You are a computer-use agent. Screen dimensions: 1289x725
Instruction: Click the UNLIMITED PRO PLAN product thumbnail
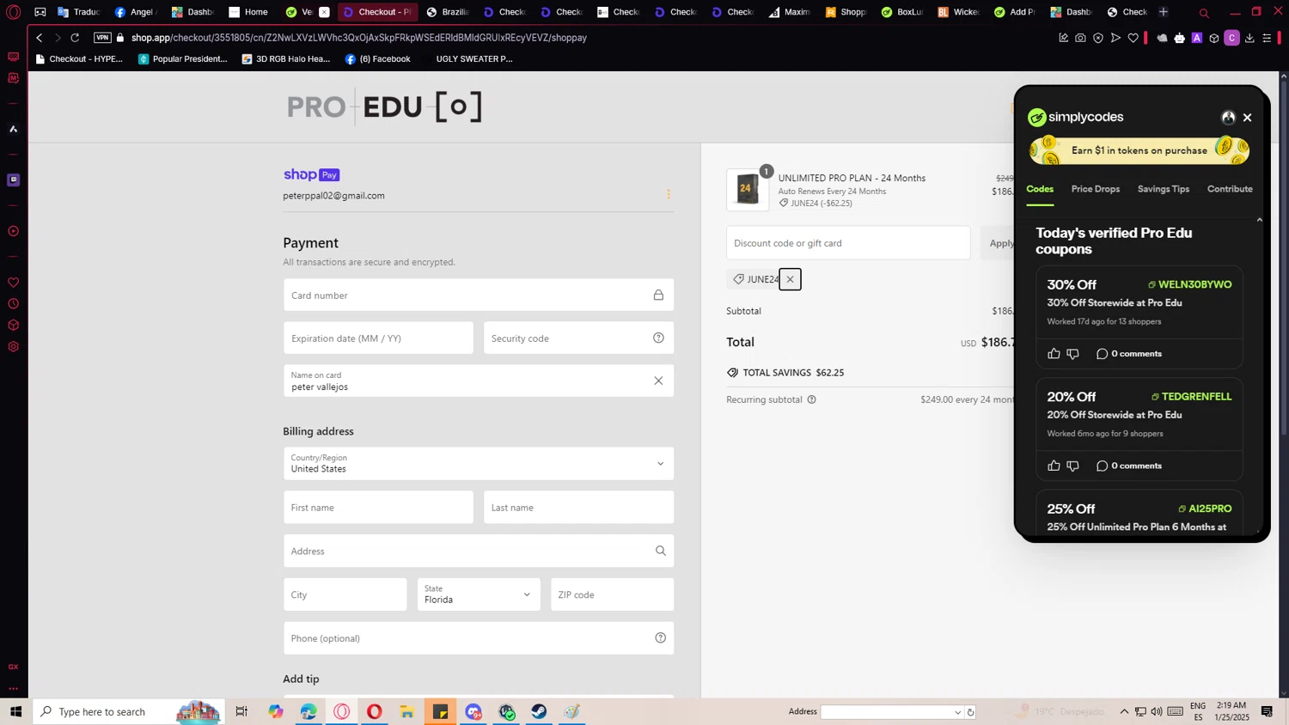[x=748, y=189]
